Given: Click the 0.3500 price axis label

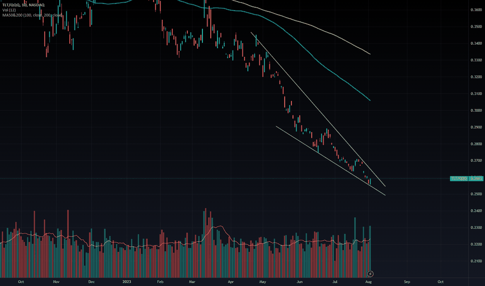Looking at the screenshot, I should pyautogui.click(x=476, y=27).
